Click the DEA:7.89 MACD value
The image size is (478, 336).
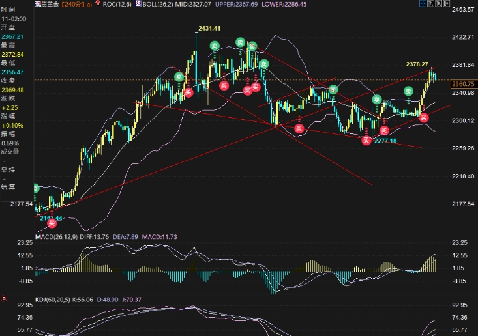[x=125, y=237]
